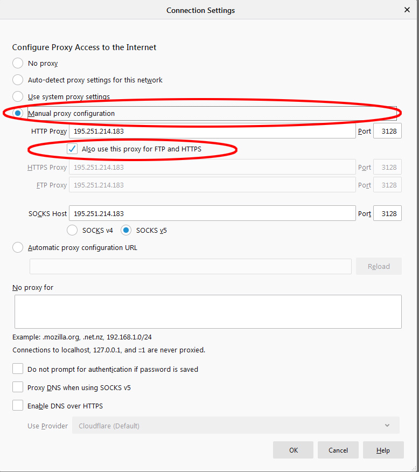
Task: Select Manual proxy configuration radio button
Action: click(18, 113)
